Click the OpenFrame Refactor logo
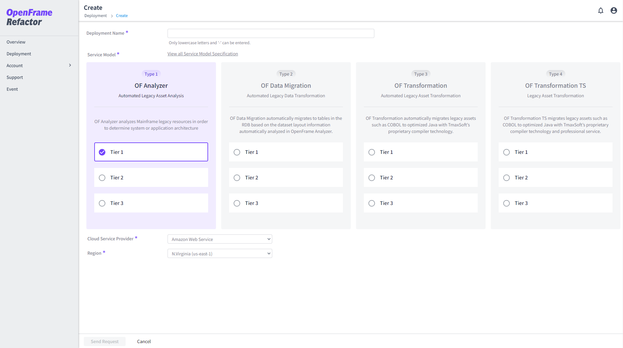Image resolution: width=623 pixels, height=348 pixels. pyautogui.click(x=29, y=17)
